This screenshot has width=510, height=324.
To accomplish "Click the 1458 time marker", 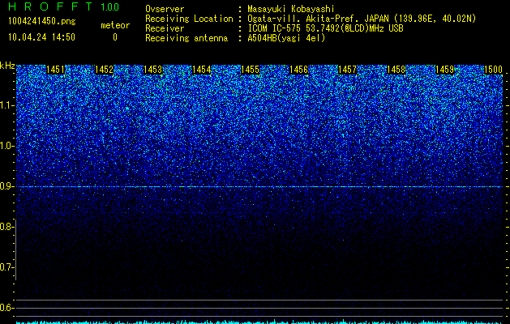I will 396,70.
